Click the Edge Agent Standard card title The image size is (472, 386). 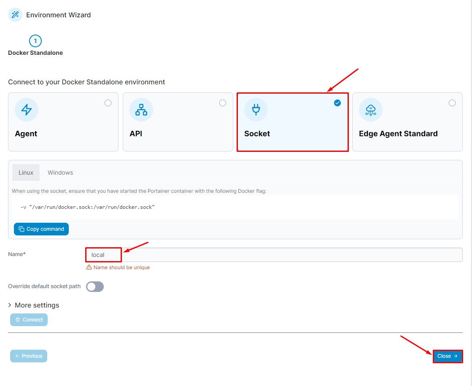tap(398, 134)
